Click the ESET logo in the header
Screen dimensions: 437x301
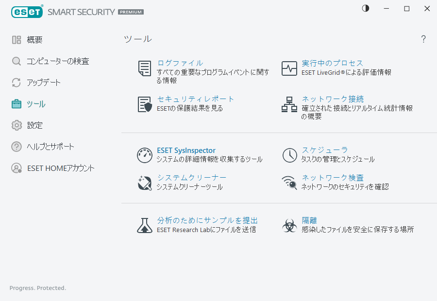click(27, 12)
